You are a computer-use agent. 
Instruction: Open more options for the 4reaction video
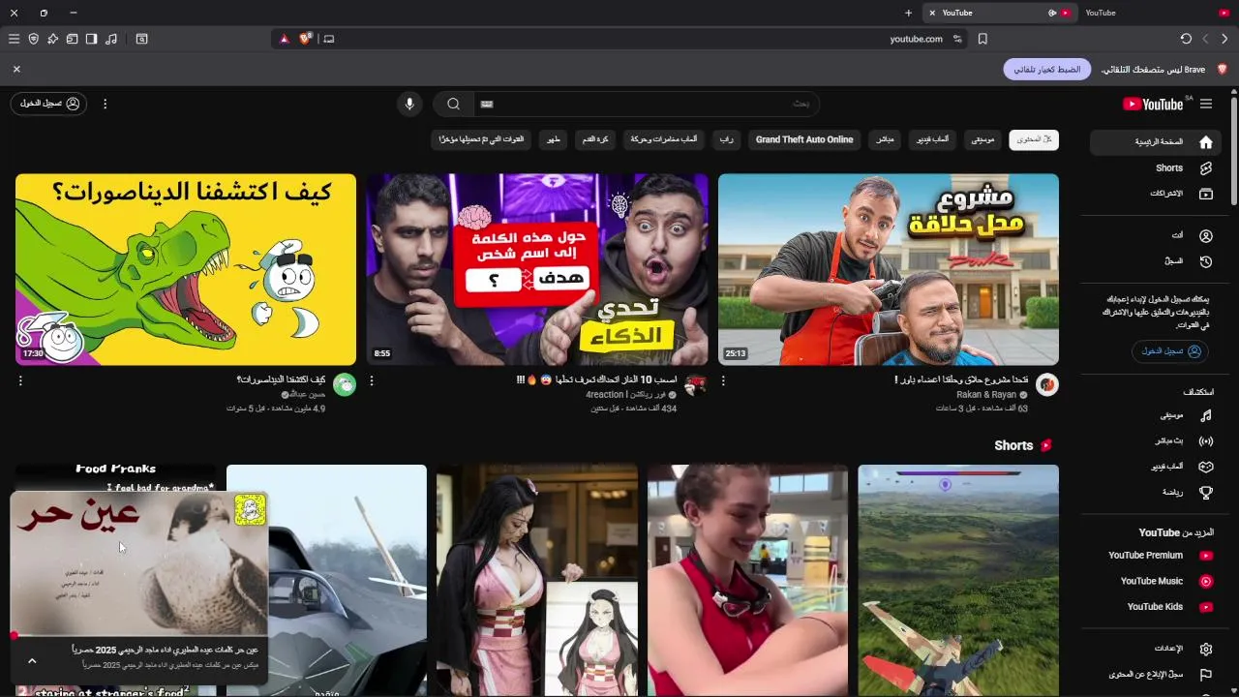(x=372, y=381)
